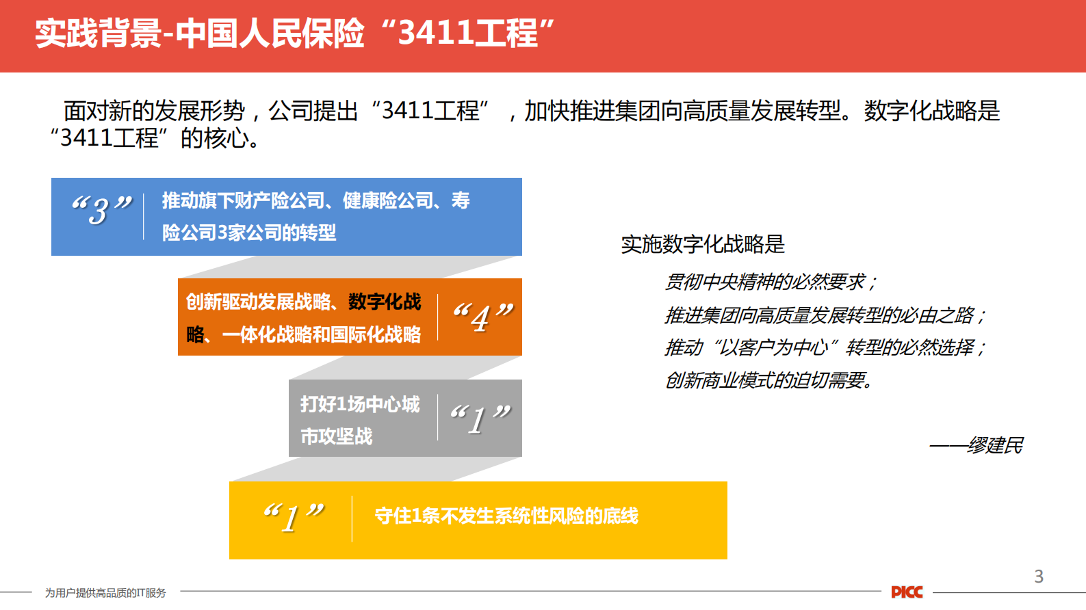Click the slide title "实践背景-中国人民保险"
This screenshot has height=610, width=1086.
click(200, 33)
